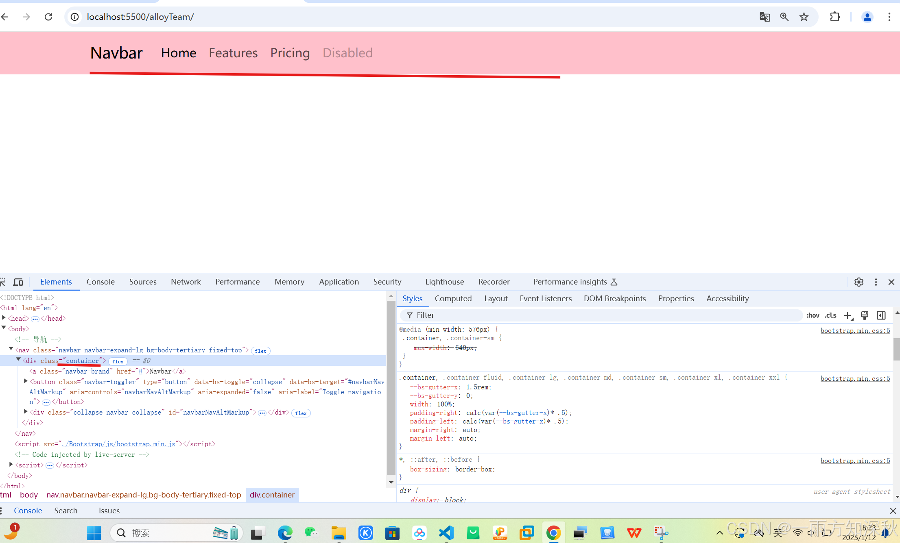Open the Search drawer tab

(x=66, y=510)
